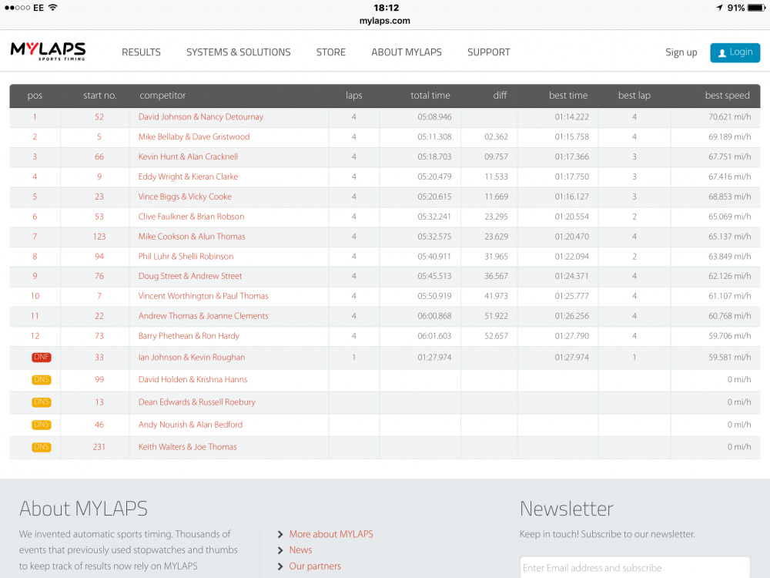This screenshot has height=578, width=770.
Task: Sort by best lap column header
Action: tap(634, 96)
